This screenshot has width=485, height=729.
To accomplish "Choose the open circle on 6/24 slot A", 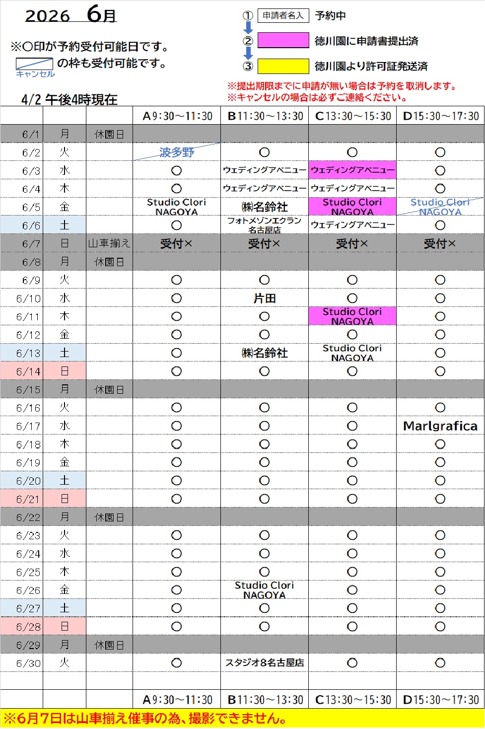I will pos(176,554).
